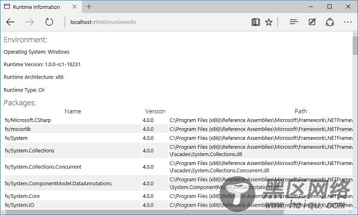Click Operating System: Windows text
Screen dimensions: 358x215
(x=36, y=52)
